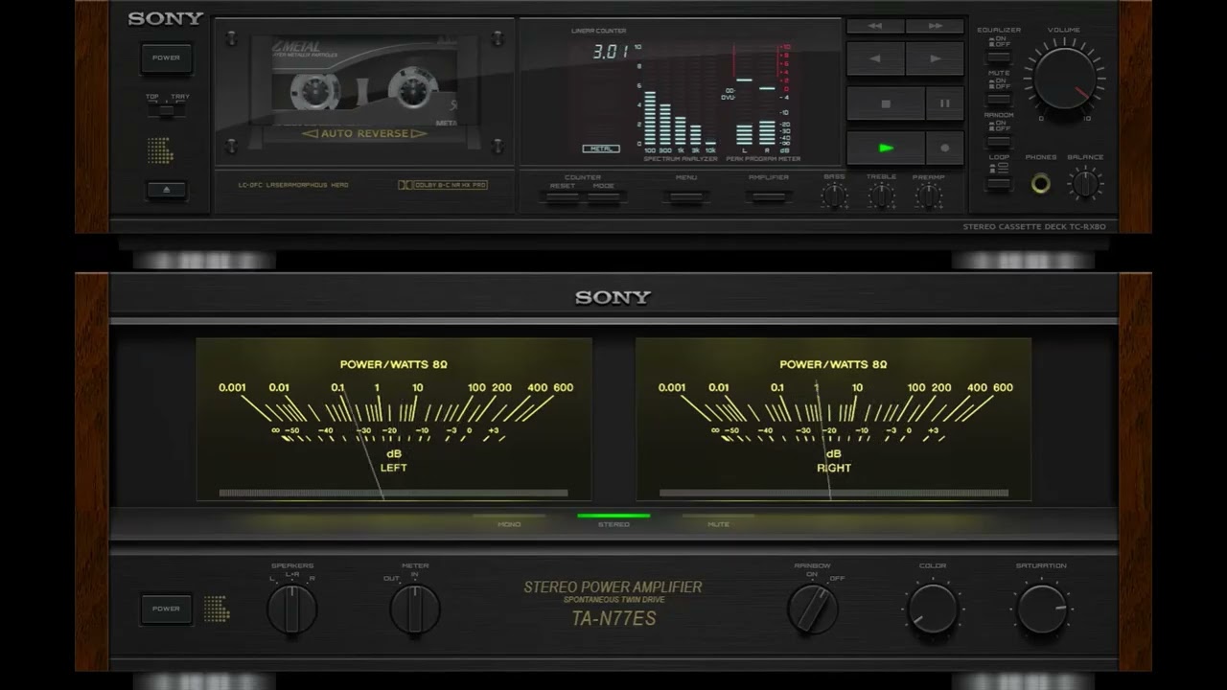1227x690 pixels.
Task: Click the Dolby B-C NR HX PRO badge
Action: click(443, 185)
